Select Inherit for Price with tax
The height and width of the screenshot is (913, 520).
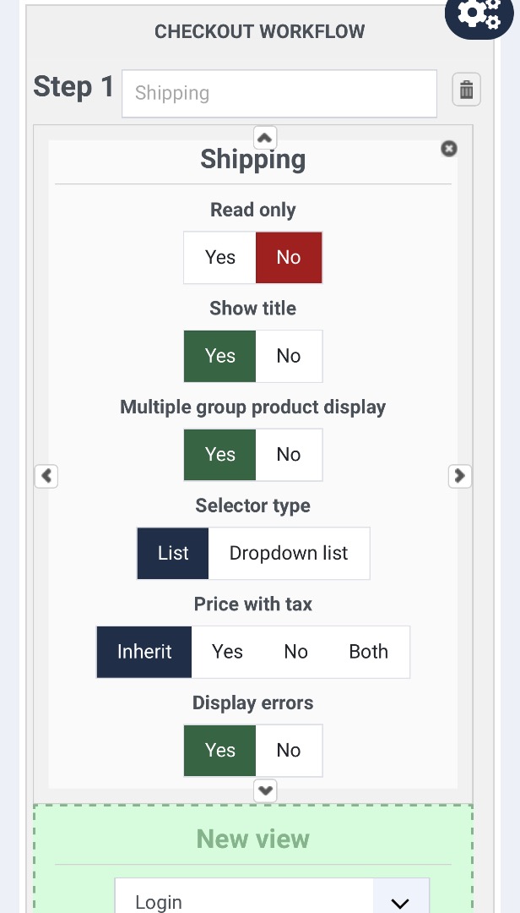[x=144, y=652]
